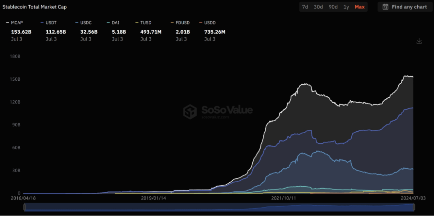Toggle USDD legend entry
434x216 pixels.
[207, 23]
